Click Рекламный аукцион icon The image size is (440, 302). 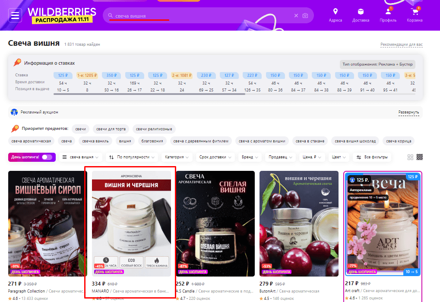pos(14,112)
